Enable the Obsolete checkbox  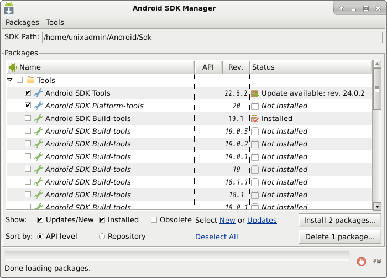154,220
